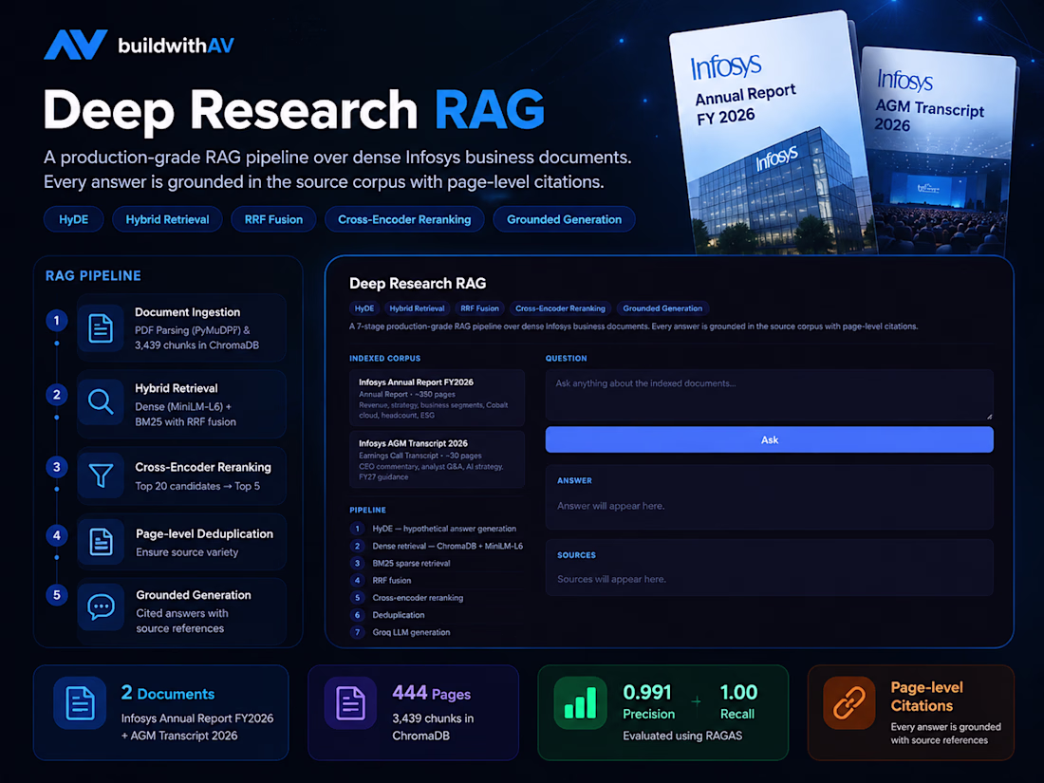Focus the 'Ask anything about the indexed documents' field
Screen dimensions: 1044x783
[769, 395]
